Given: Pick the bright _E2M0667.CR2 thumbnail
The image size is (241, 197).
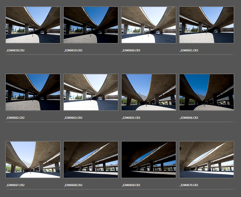Looking at the screenshot, I should (33, 160).
